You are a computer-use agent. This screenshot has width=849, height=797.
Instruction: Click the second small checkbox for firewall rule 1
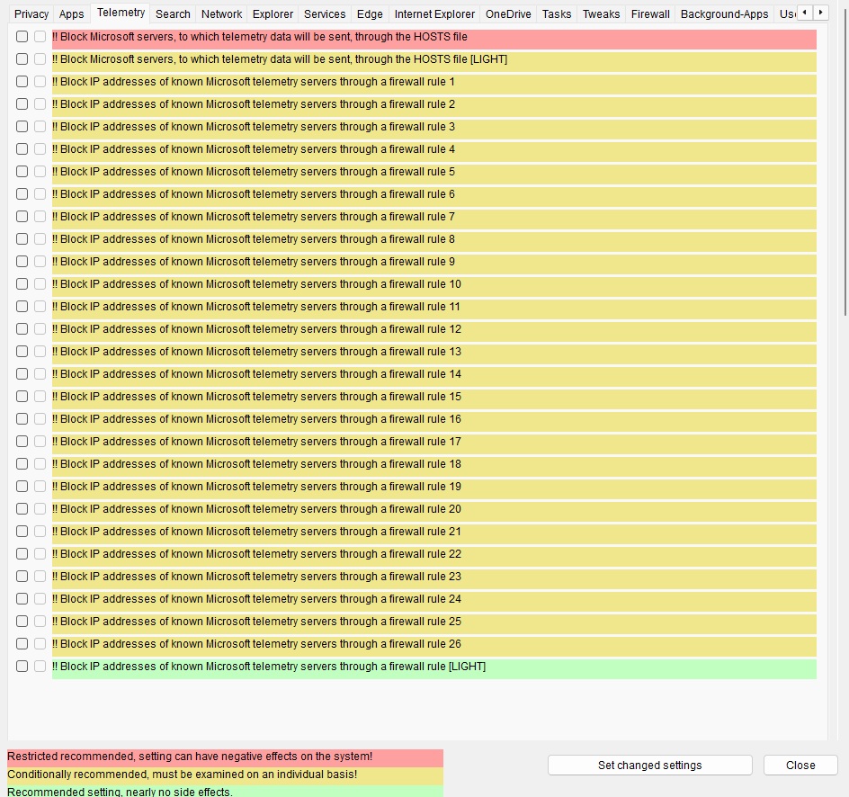point(40,82)
